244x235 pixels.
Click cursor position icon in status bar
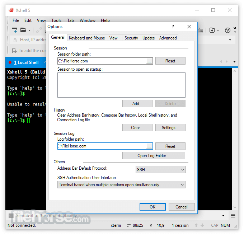click(152, 226)
